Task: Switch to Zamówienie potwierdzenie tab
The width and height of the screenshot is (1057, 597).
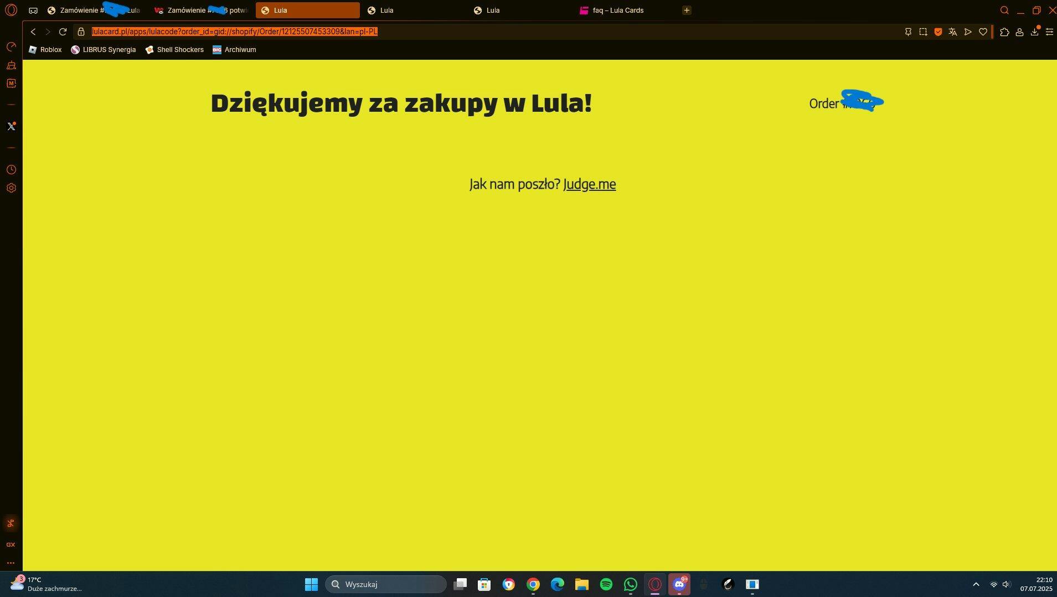Action: click(x=202, y=10)
